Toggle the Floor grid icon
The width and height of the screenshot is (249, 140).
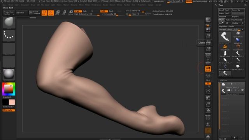click(x=208, y=62)
